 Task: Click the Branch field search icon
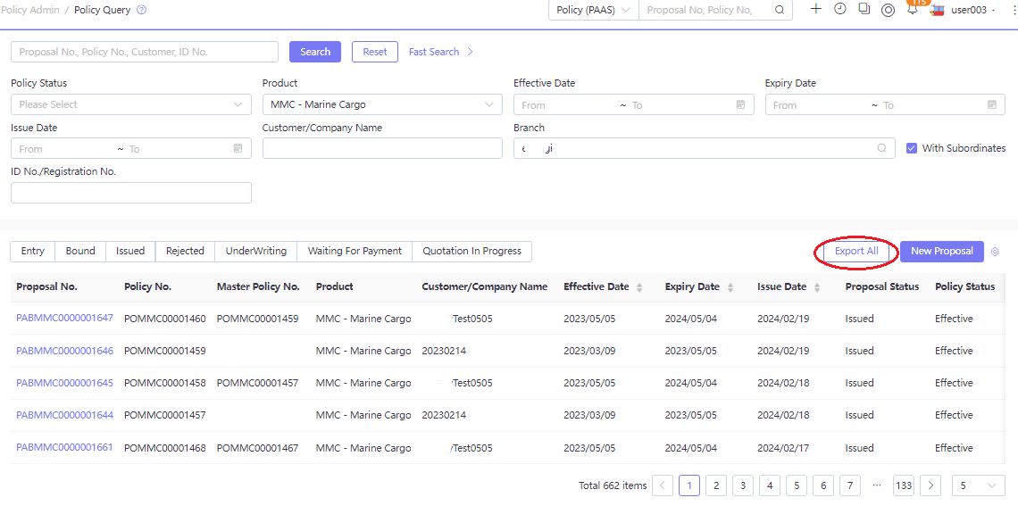coord(881,148)
